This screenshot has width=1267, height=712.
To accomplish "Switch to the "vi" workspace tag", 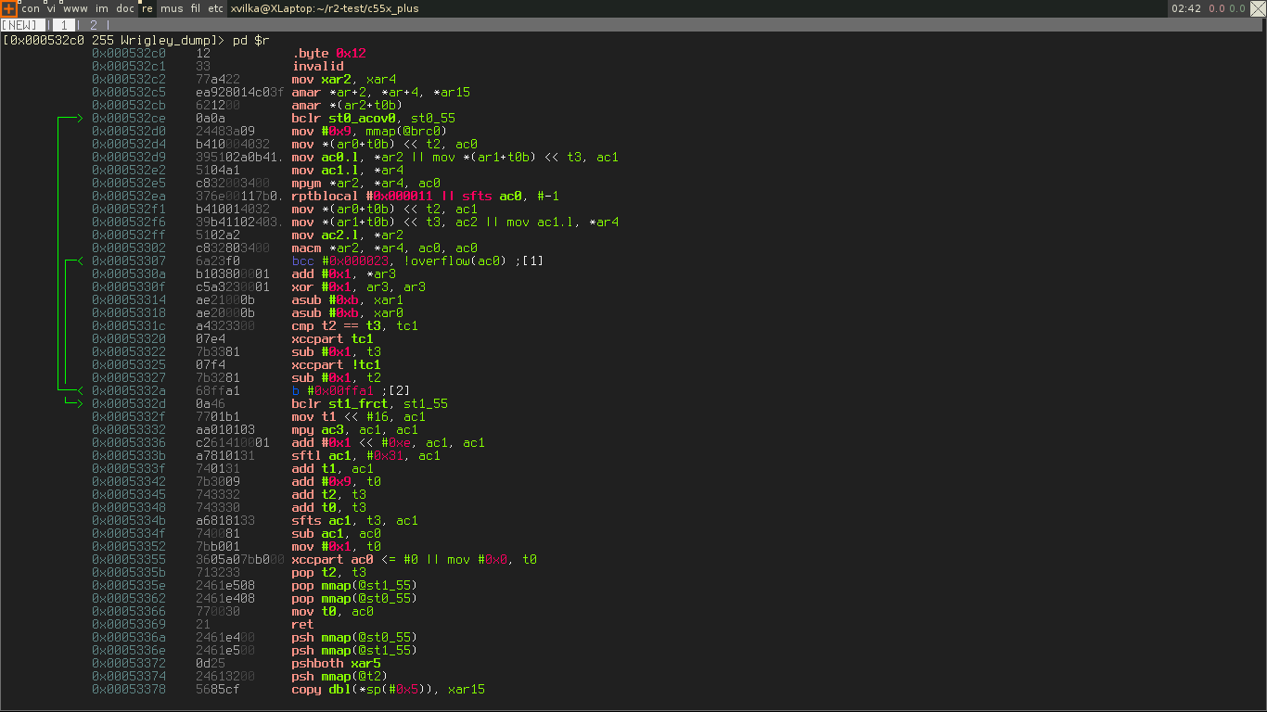I will pyautogui.click(x=52, y=8).
